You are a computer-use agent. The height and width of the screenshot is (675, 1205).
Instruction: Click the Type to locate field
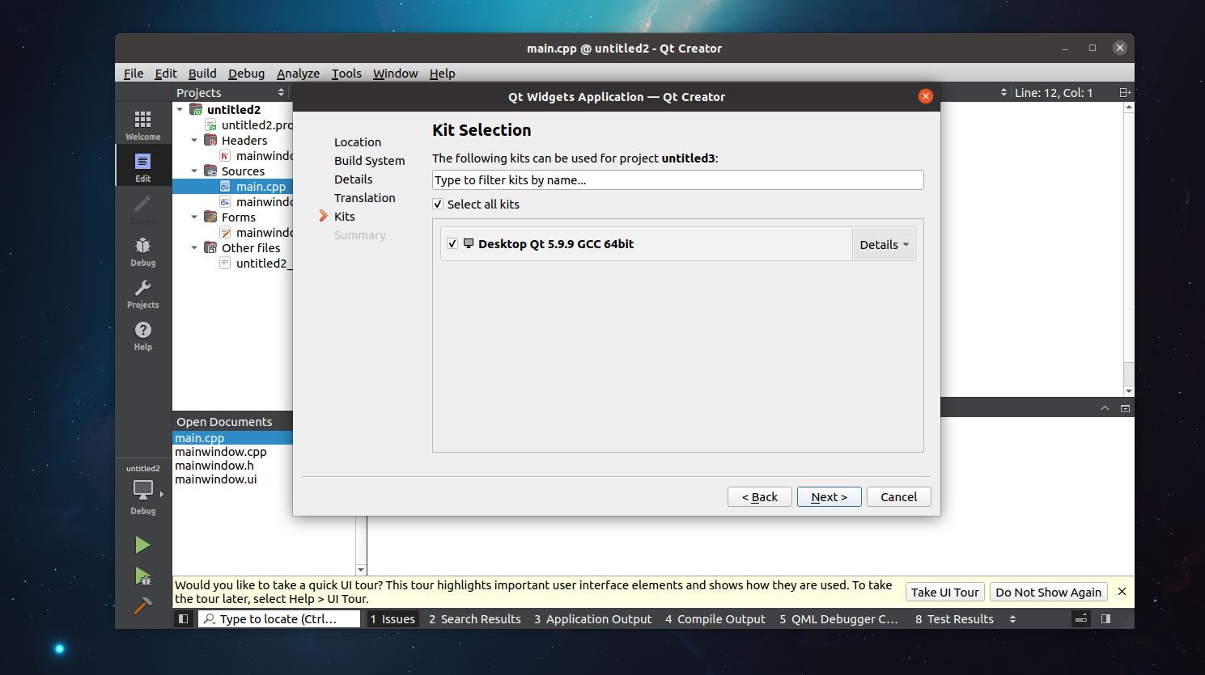279,618
